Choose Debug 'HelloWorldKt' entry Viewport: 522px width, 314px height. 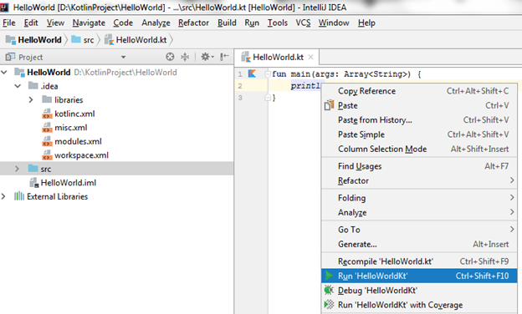pyautogui.click(x=419, y=290)
